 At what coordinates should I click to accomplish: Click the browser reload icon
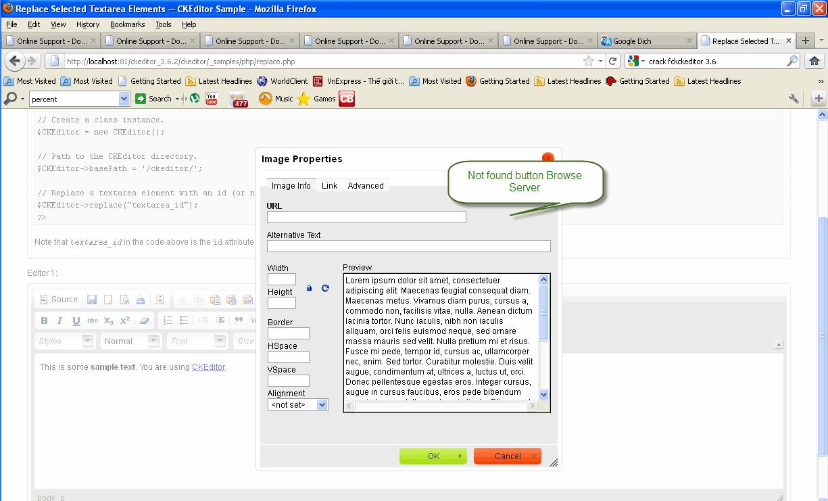(x=612, y=61)
